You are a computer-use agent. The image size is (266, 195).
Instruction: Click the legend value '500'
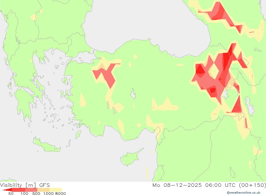click(36, 193)
